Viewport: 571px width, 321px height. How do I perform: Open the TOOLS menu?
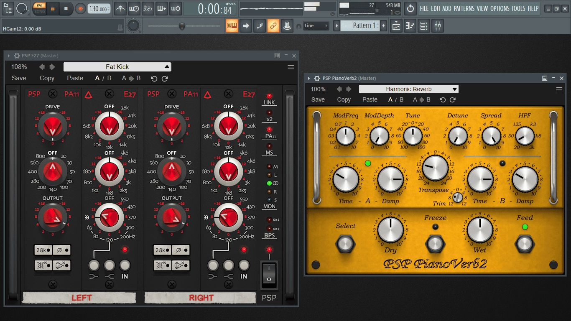pos(519,8)
